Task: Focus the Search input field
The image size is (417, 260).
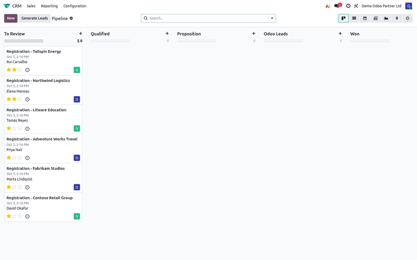Action: (208, 18)
